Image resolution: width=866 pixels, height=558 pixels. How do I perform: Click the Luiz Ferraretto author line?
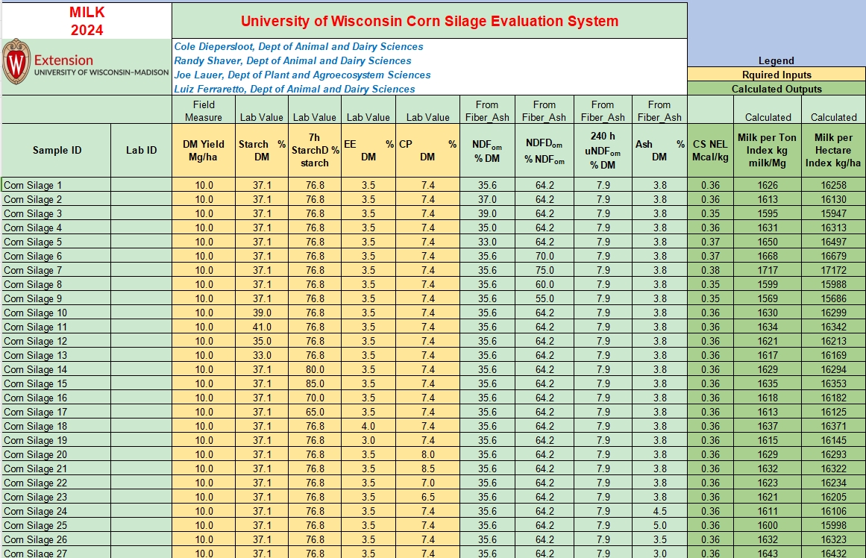pyautogui.click(x=295, y=89)
